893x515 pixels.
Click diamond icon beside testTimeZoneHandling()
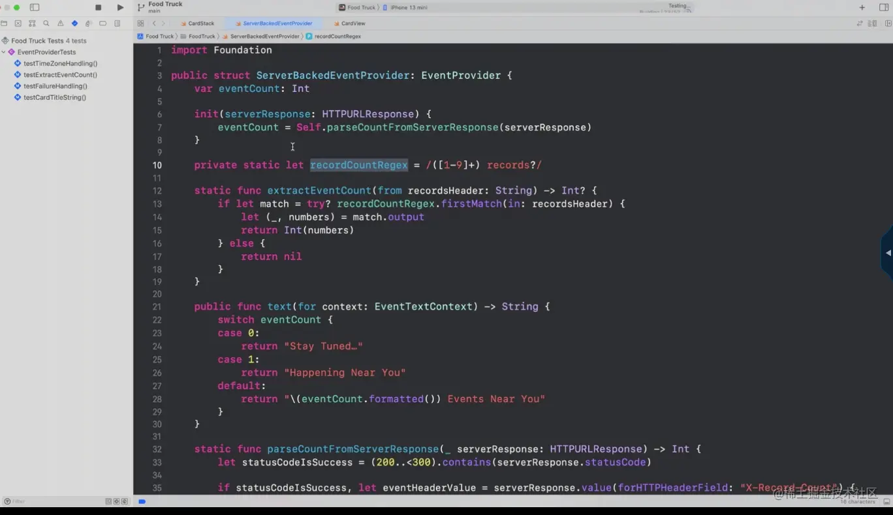pos(18,63)
